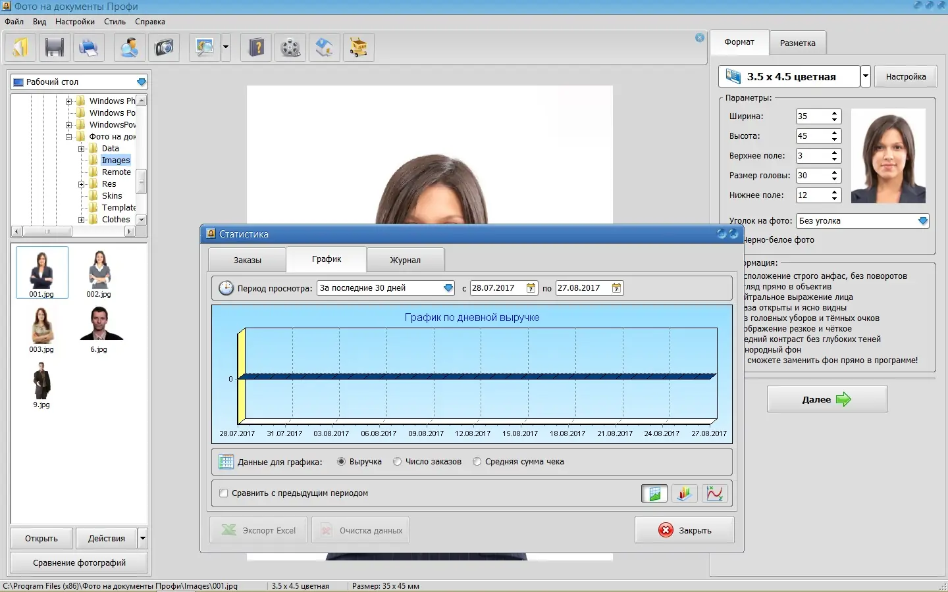Click the printer icon in the toolbar

click(x=88, y=47)
